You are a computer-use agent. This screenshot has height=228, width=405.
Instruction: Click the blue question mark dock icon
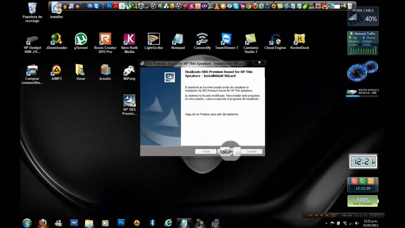(x=103, y=6)
